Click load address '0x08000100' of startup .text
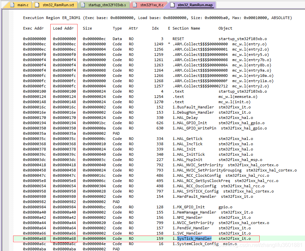 point(64,91)
